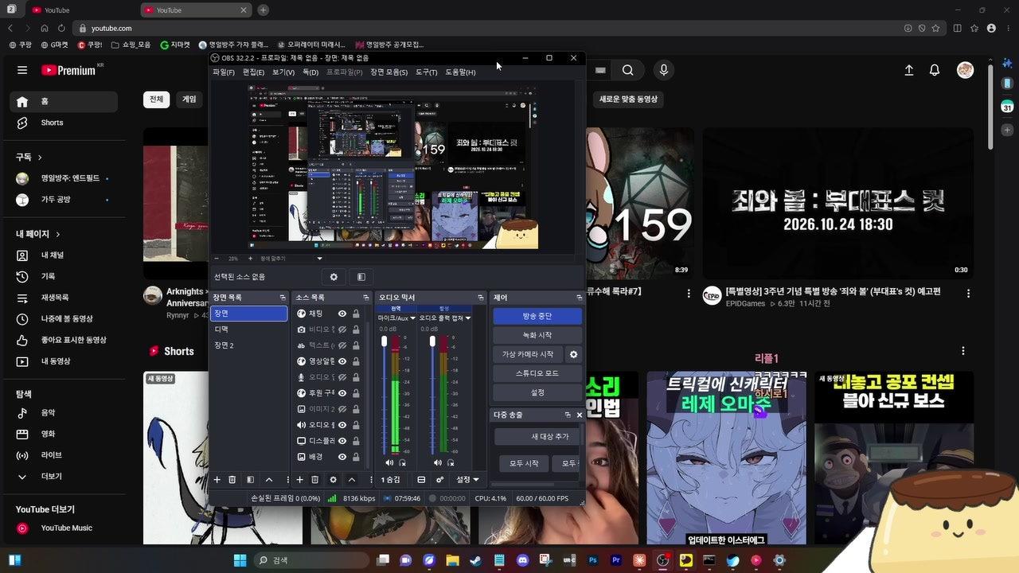This screenshot has height=573, width=1019.
Task: Move source up with the arrow icon
Action: pos(351,480)
